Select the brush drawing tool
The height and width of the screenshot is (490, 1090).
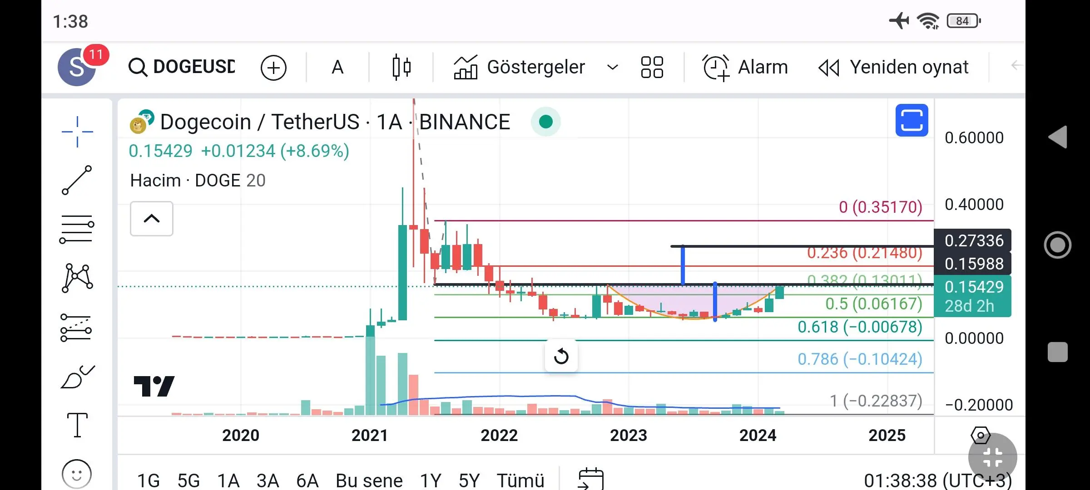(77, 377)
